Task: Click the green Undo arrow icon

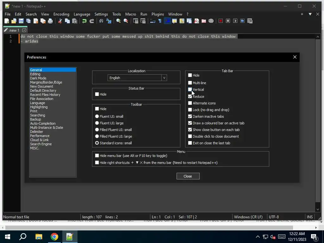Action: tap(84, 21)
